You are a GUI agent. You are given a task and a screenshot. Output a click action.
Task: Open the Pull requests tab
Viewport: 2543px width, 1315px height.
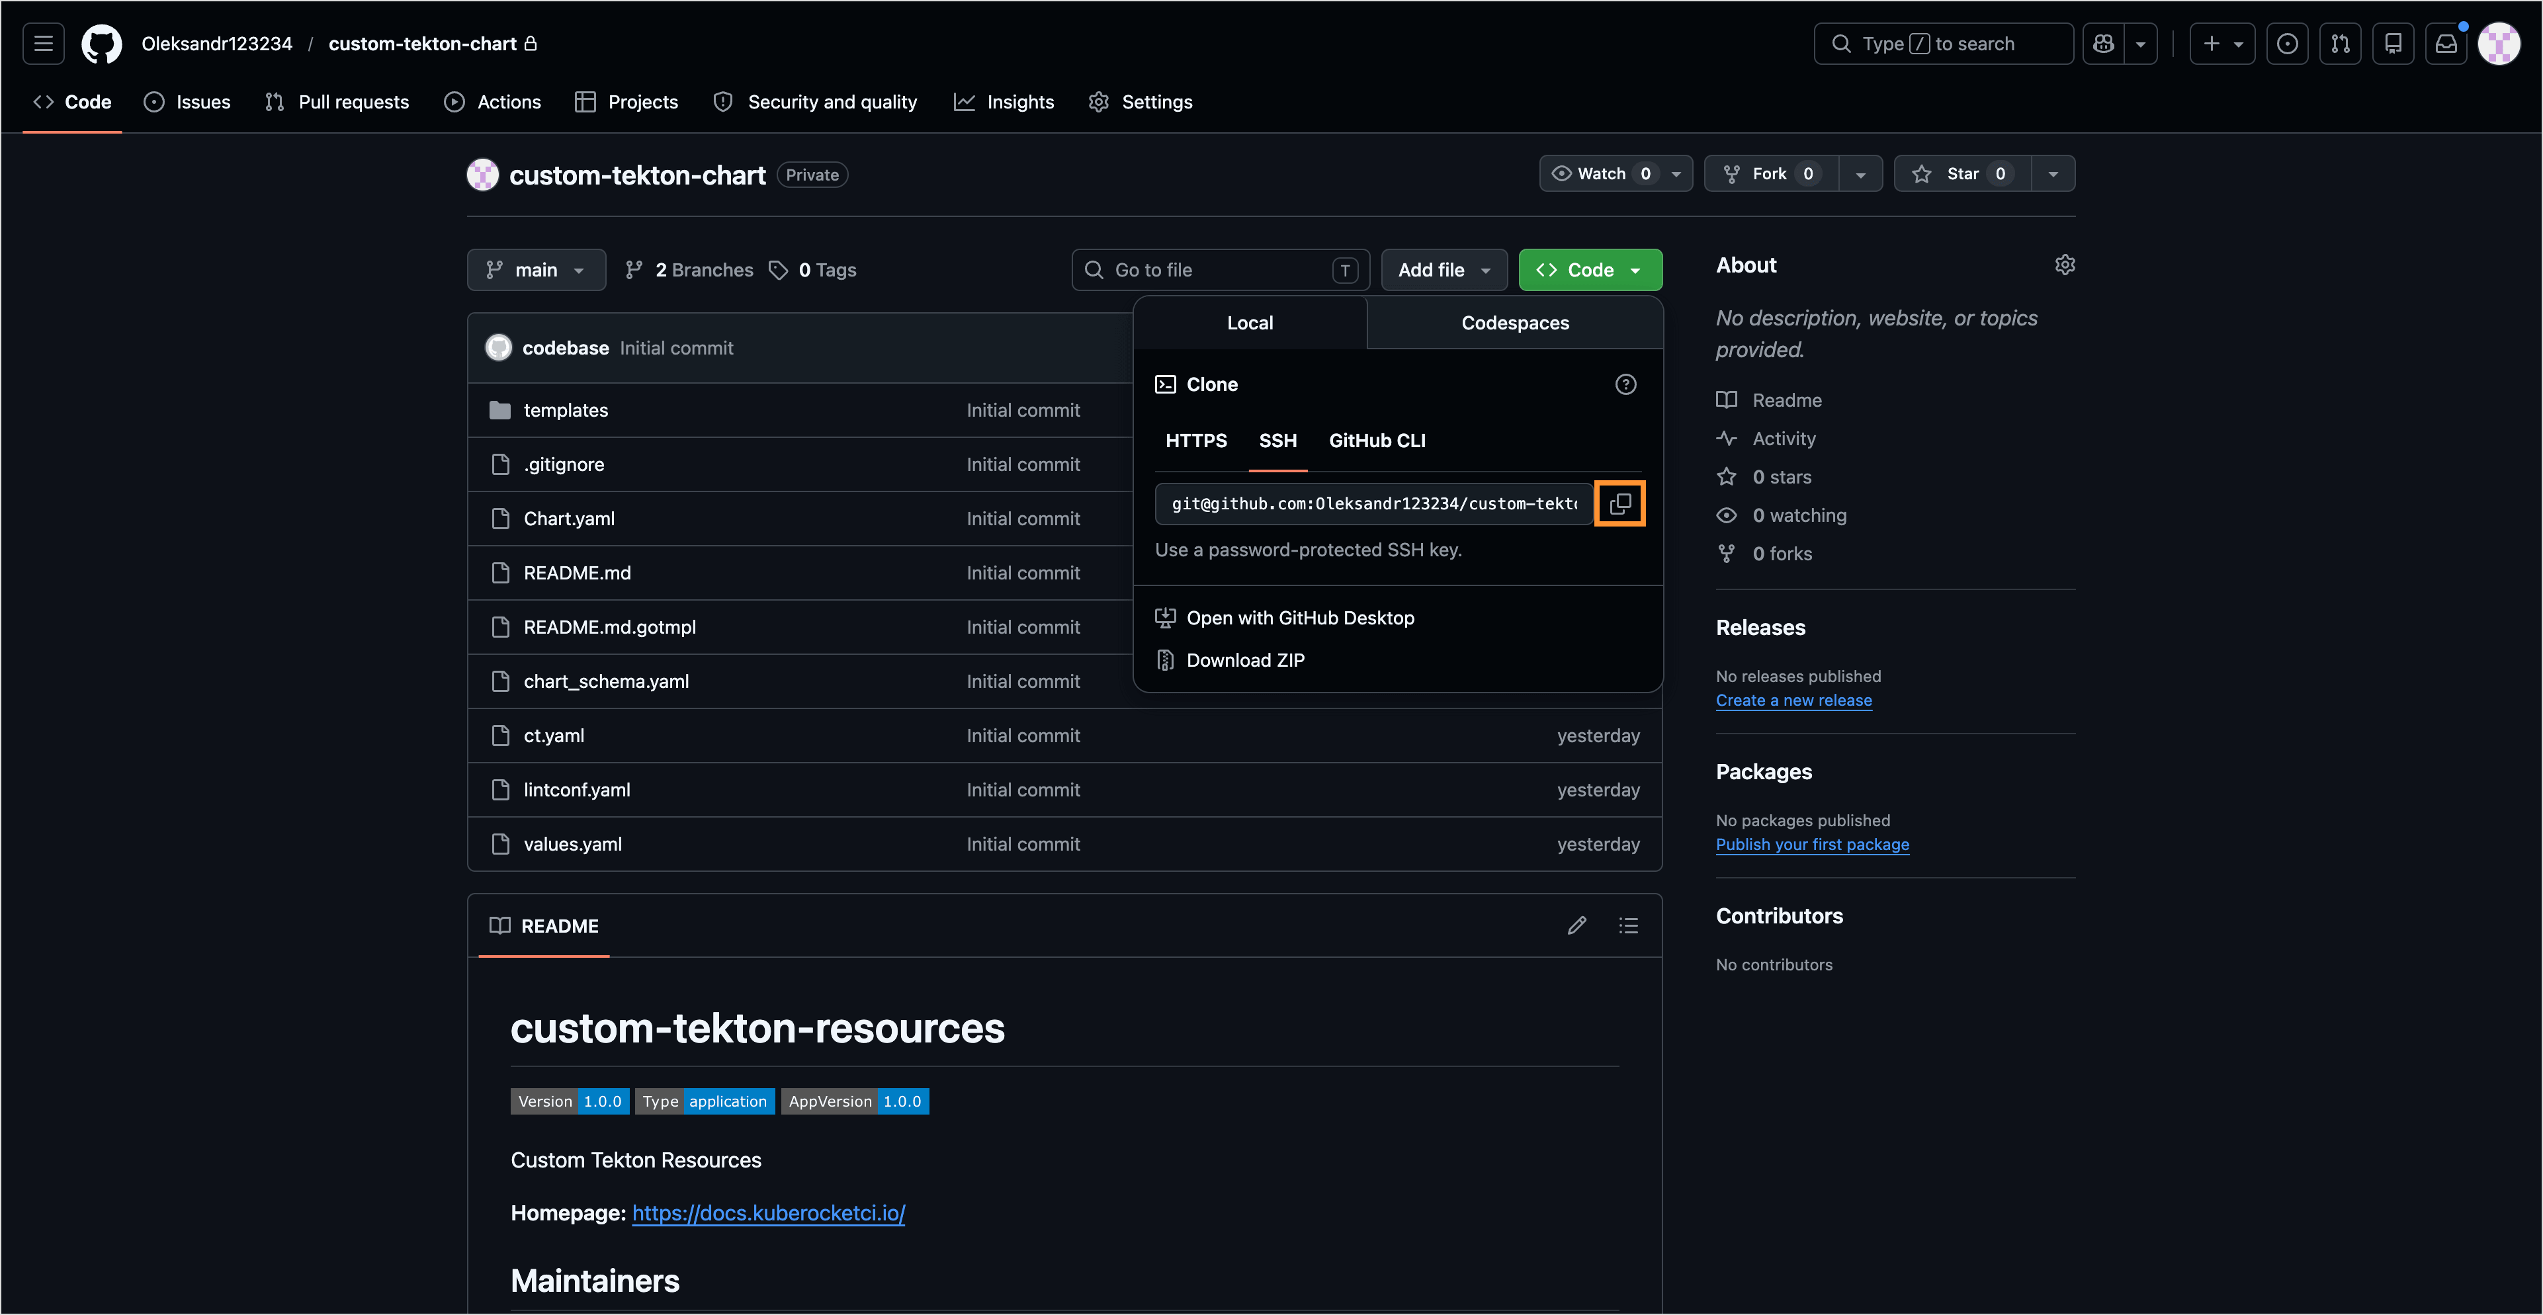pos(337,102)
